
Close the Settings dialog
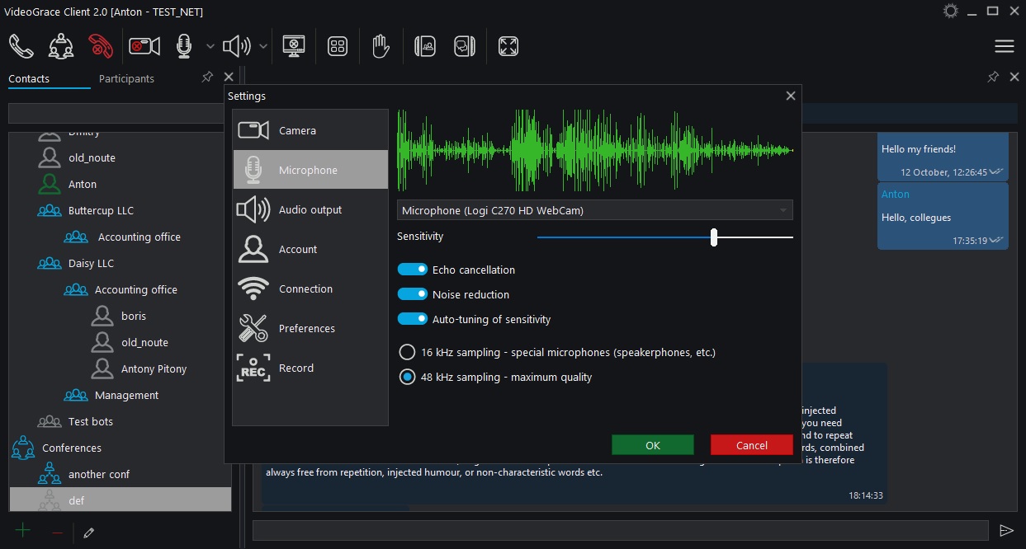pos(791,96)
